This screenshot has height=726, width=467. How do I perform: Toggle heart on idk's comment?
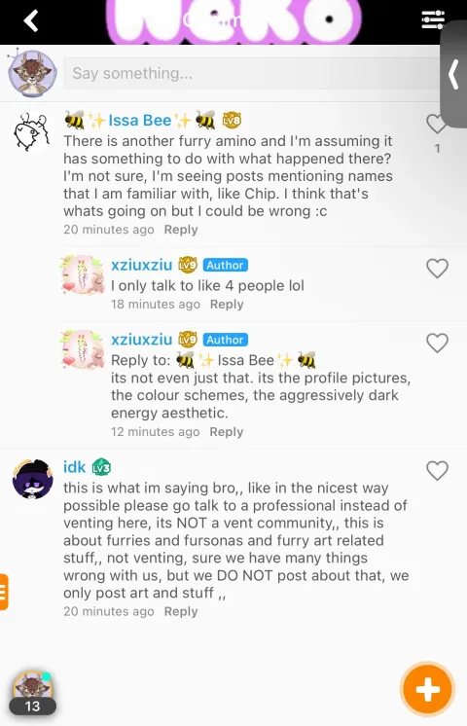pos(437,471)
